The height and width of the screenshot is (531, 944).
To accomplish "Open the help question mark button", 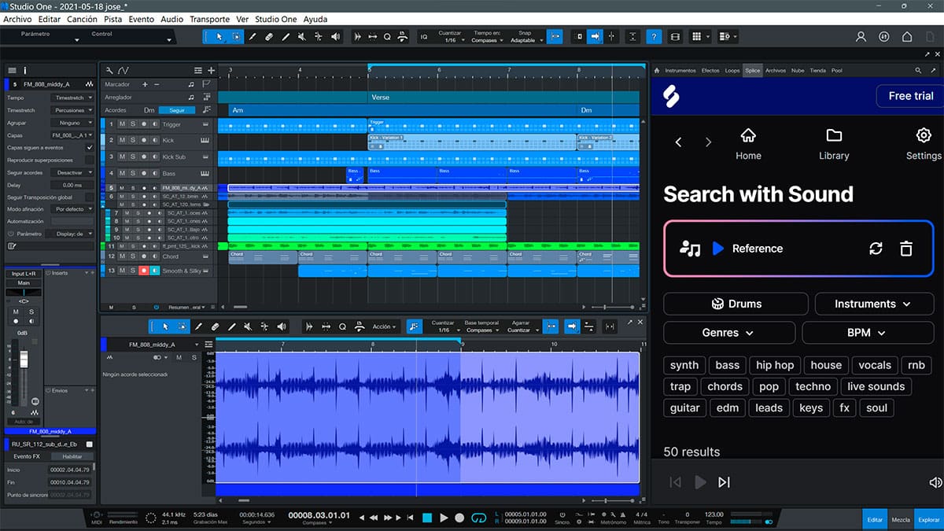I will pyautogui.click(x=654, y=36).
